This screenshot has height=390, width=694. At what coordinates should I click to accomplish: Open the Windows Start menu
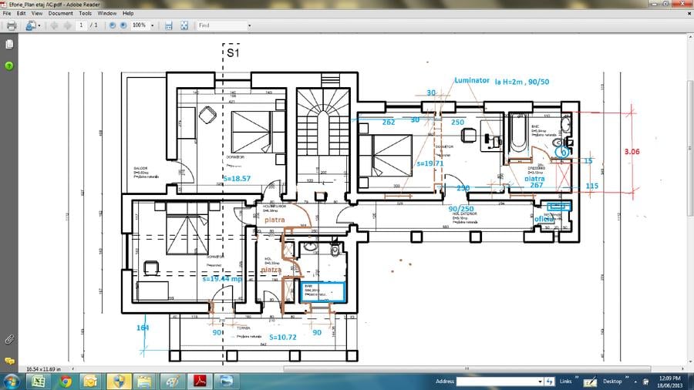11,382
